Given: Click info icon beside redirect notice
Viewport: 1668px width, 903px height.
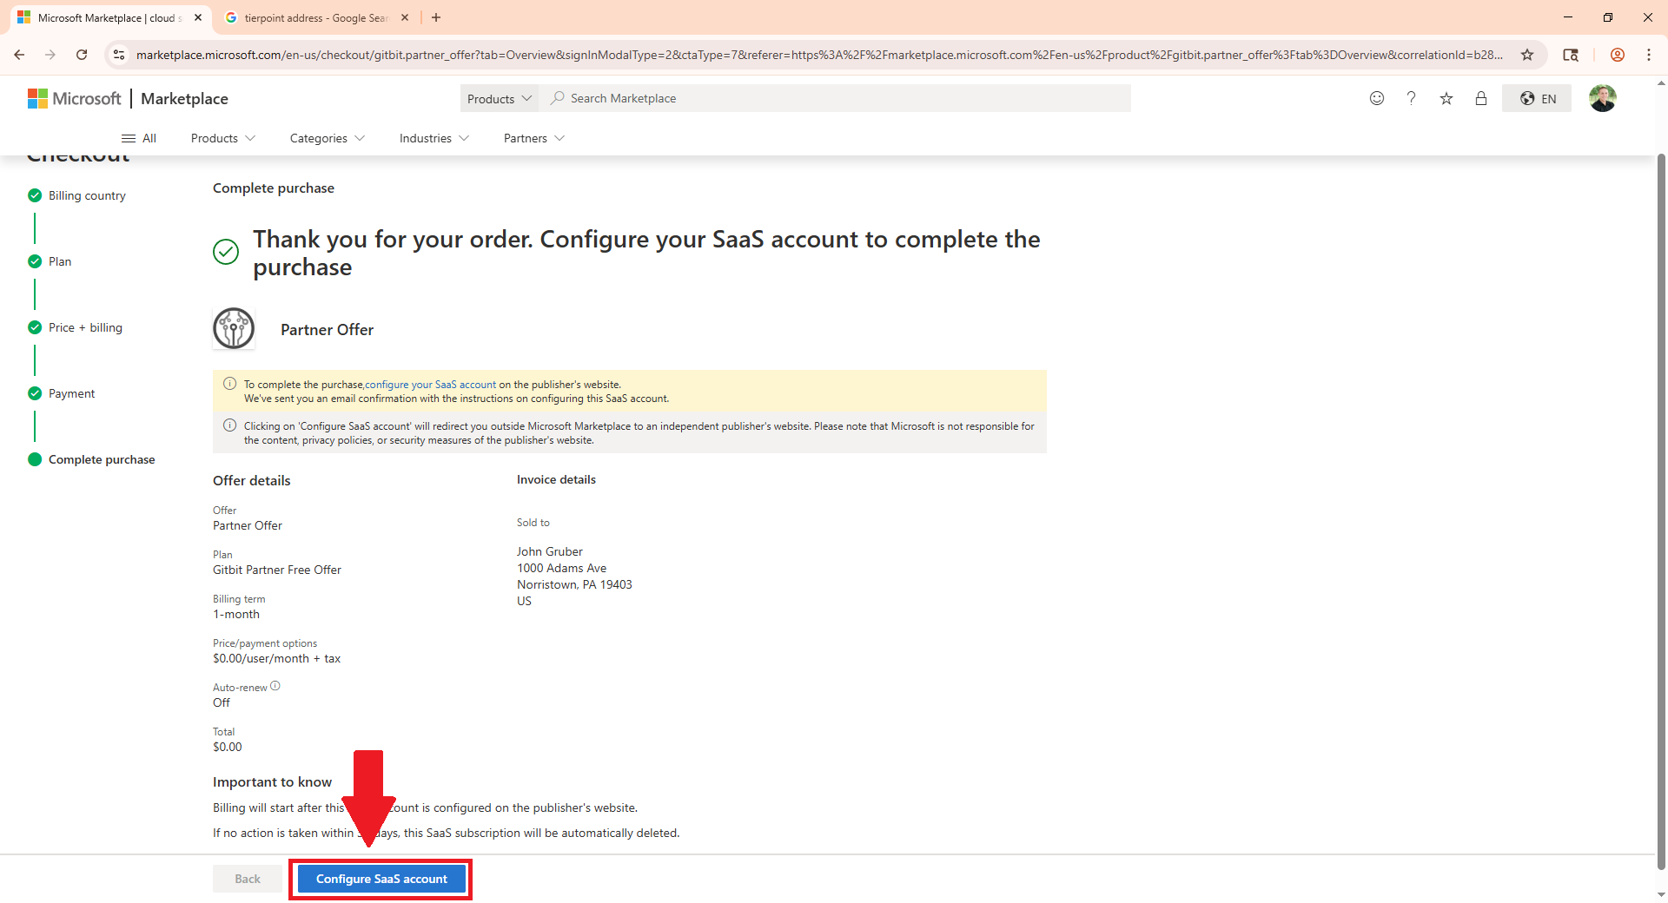Looking at the screenshot, I should coord(230,425).
